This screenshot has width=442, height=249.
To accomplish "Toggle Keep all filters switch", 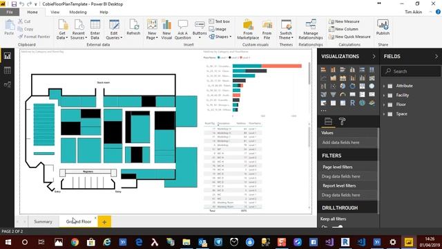I will point(337,226).
